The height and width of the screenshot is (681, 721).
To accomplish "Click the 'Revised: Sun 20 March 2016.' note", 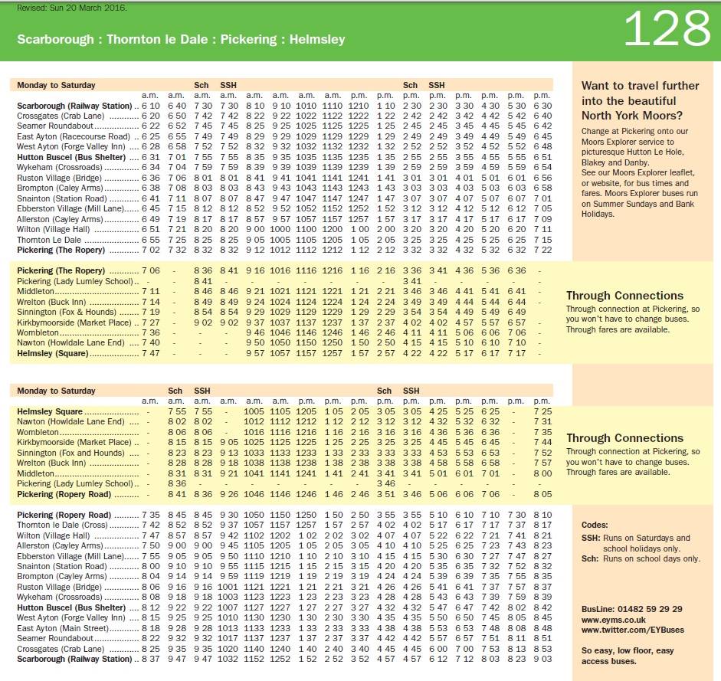I will coord(72,8).
